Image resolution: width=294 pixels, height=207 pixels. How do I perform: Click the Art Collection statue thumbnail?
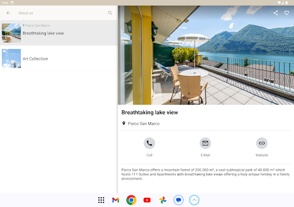11,59
